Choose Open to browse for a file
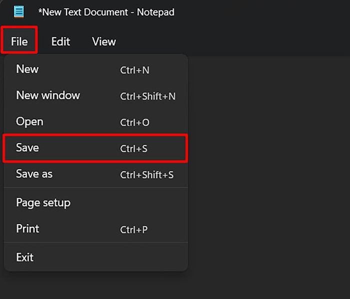Screen dimensions: 350x299 click(x=96, y=122)
